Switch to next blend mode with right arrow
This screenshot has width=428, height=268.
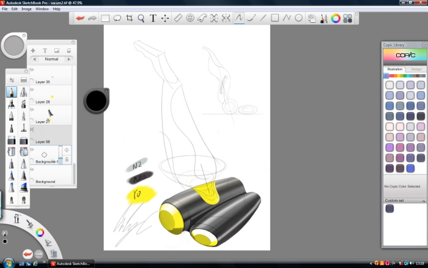point(68,59)
